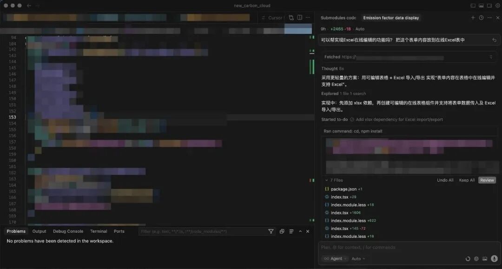502x269 pixels.
Task: Click the split editor icon
Action: click(x=300, y=18)
